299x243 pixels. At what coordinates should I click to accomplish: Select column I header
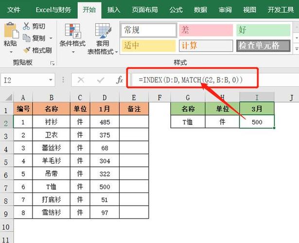click(x=257, y=97)
